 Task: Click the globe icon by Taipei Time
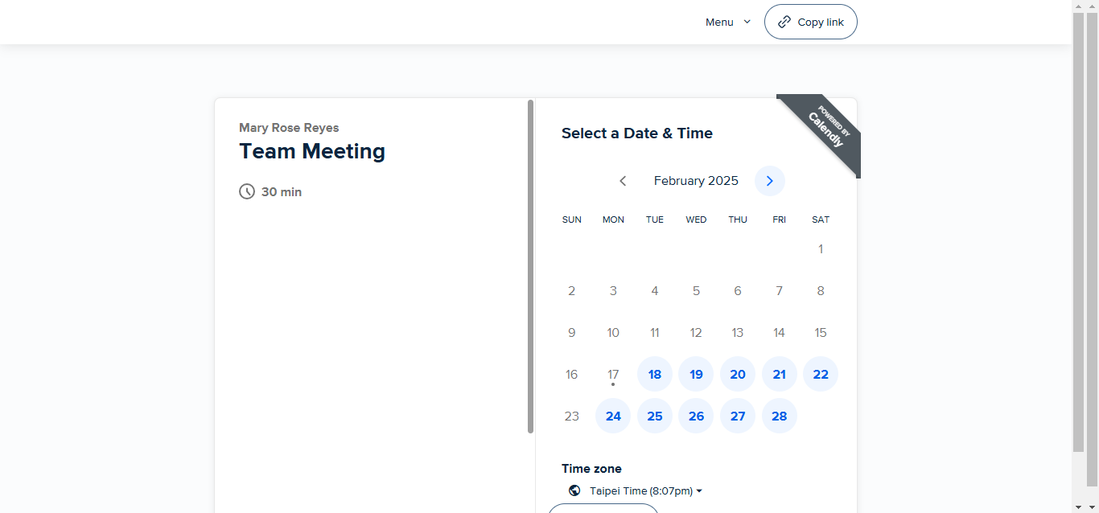[x=574, y=490]
